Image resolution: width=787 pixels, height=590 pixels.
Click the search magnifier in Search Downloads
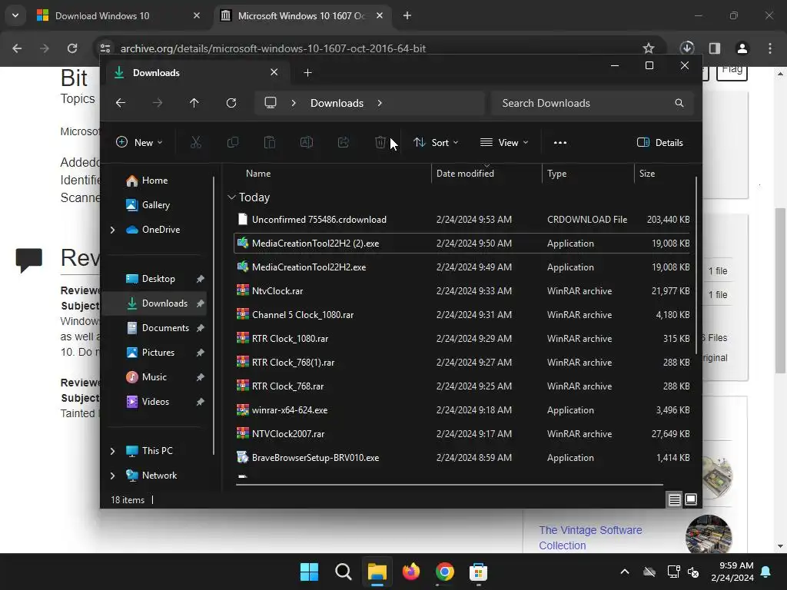[679, 103]
